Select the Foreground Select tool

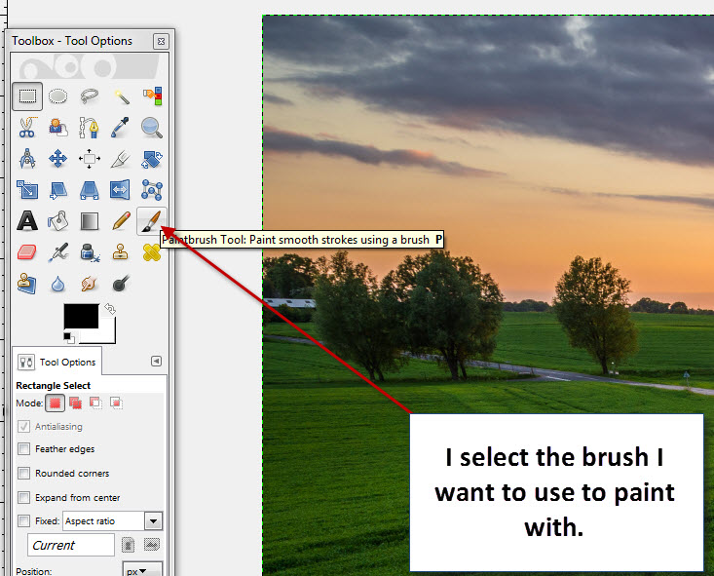coord(57,128)
